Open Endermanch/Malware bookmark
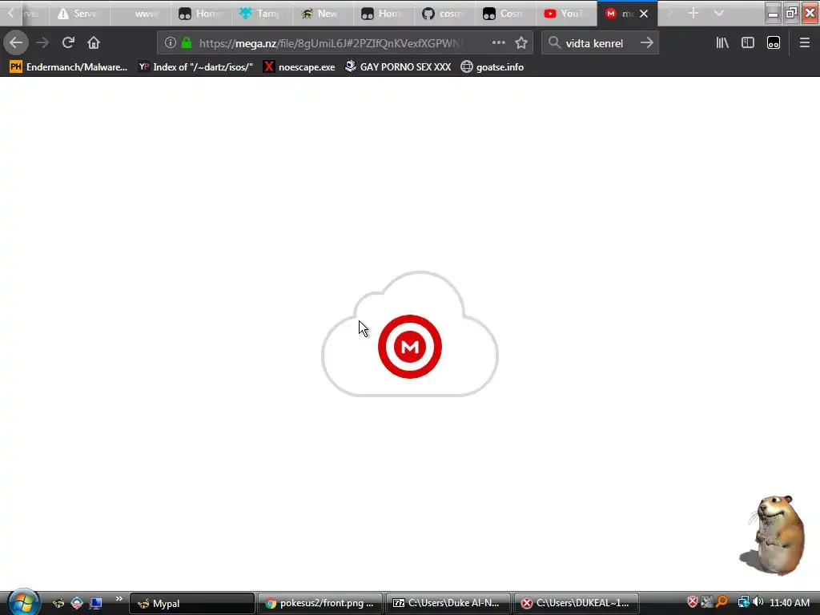The width and height of the screenshot is (820, 615). pyautogui.click(x=69, y=67)
